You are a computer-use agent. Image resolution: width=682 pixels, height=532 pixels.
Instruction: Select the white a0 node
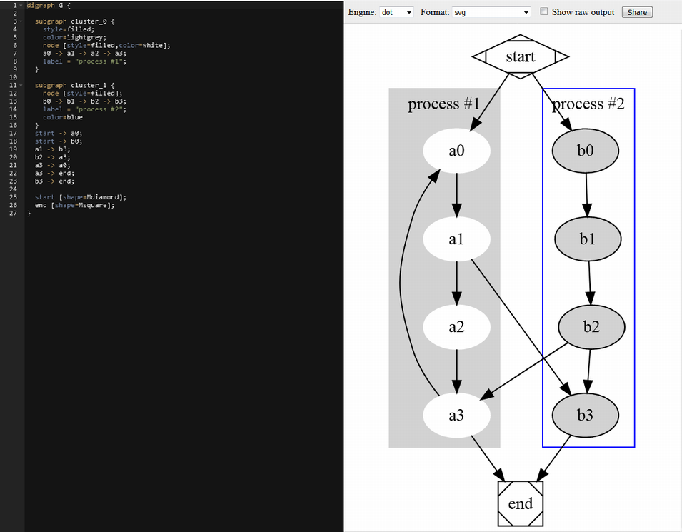point(456,151)
